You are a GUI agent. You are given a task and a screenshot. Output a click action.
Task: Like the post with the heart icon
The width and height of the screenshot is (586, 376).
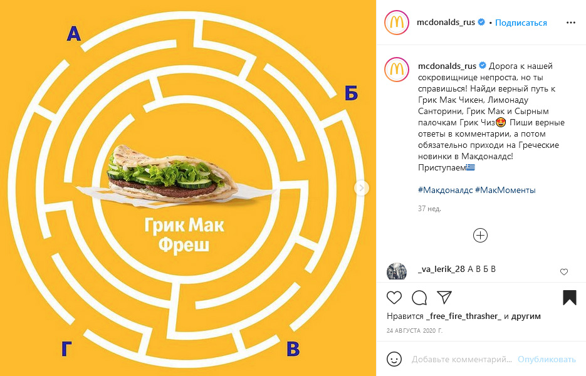pos(394,298)
